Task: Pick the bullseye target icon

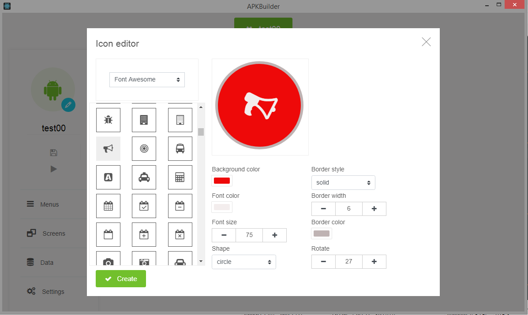Action: [144, 148]
